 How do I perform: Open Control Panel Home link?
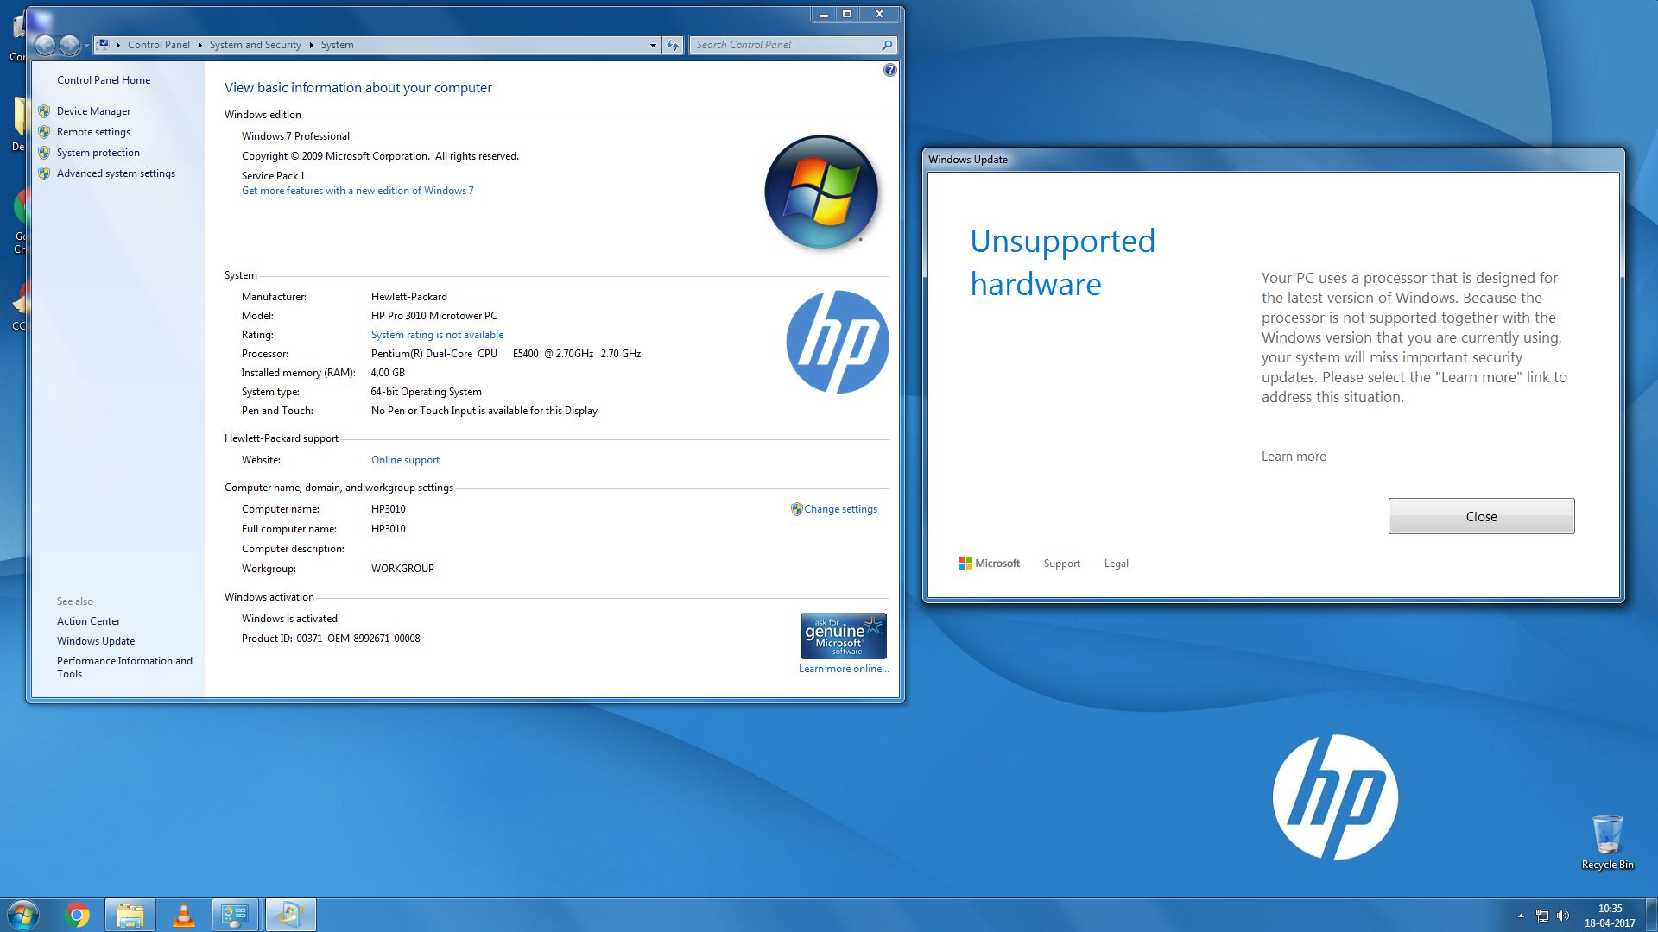104,80
